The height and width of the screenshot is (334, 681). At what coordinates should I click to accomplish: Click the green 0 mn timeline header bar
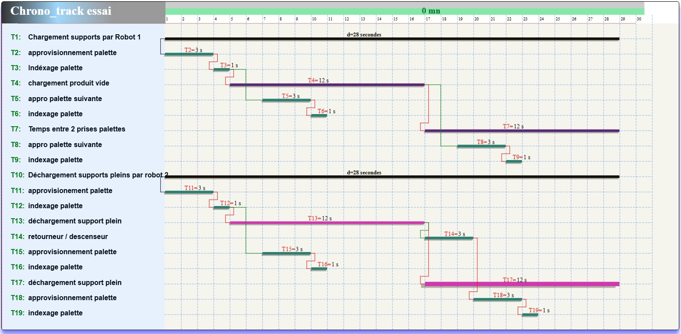[x=404, y=11]
